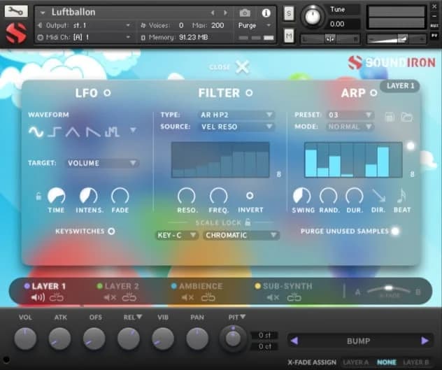Viewport: 442px width, 370px height.
Task: Click the wrench settings icon
Action: tap(15, 11)
